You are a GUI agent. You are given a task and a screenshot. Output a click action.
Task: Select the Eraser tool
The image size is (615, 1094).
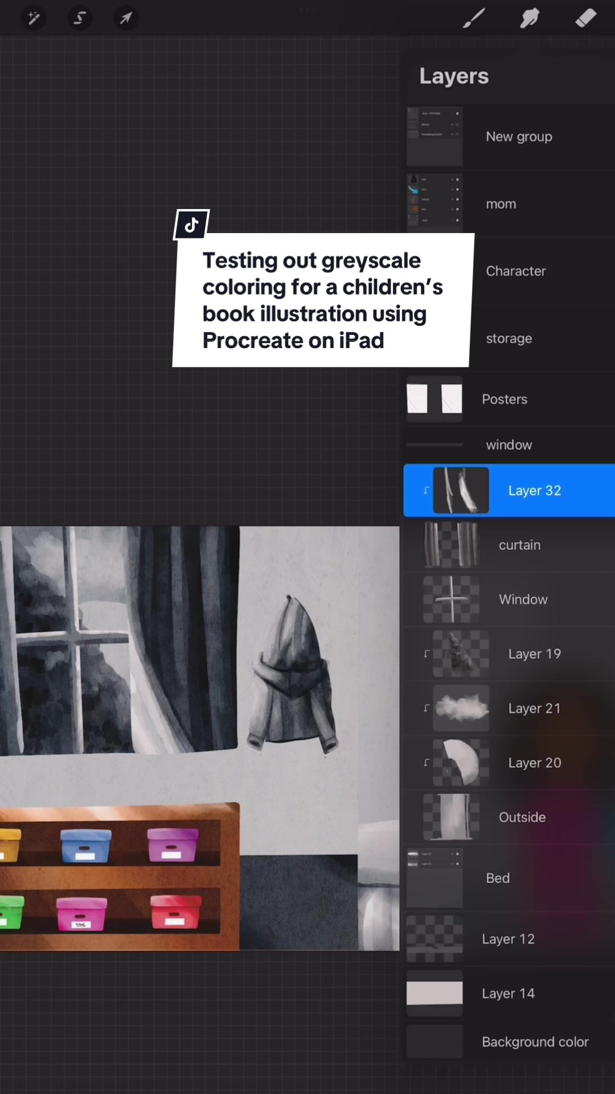[586, 18]
